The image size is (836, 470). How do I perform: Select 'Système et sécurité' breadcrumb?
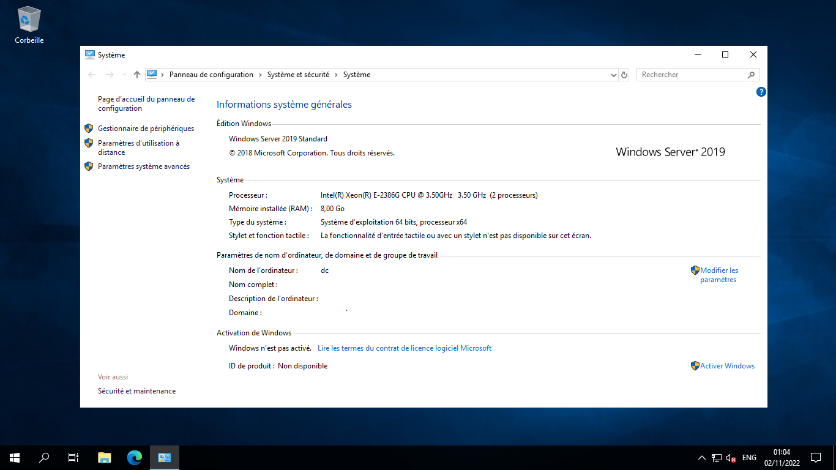pyautogui.click(x=298, y=75)
